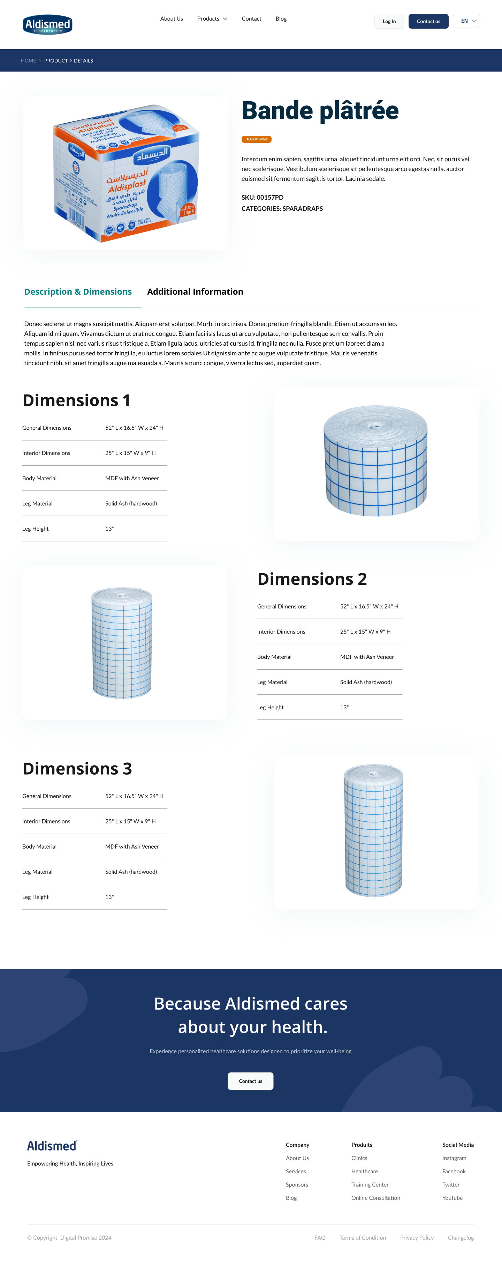Image resolution: width=502 pixels, height=1270 pixels.
Task: Open the tall tape roll image beside Dimensions 3
Action: pyautogui.click(x=376, y=832)
